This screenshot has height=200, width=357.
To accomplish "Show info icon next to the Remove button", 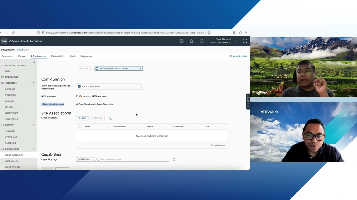I will (111, 118).
